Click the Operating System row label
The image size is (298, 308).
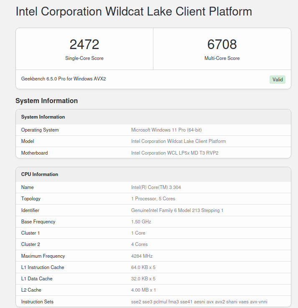click(x=40, y=130)
